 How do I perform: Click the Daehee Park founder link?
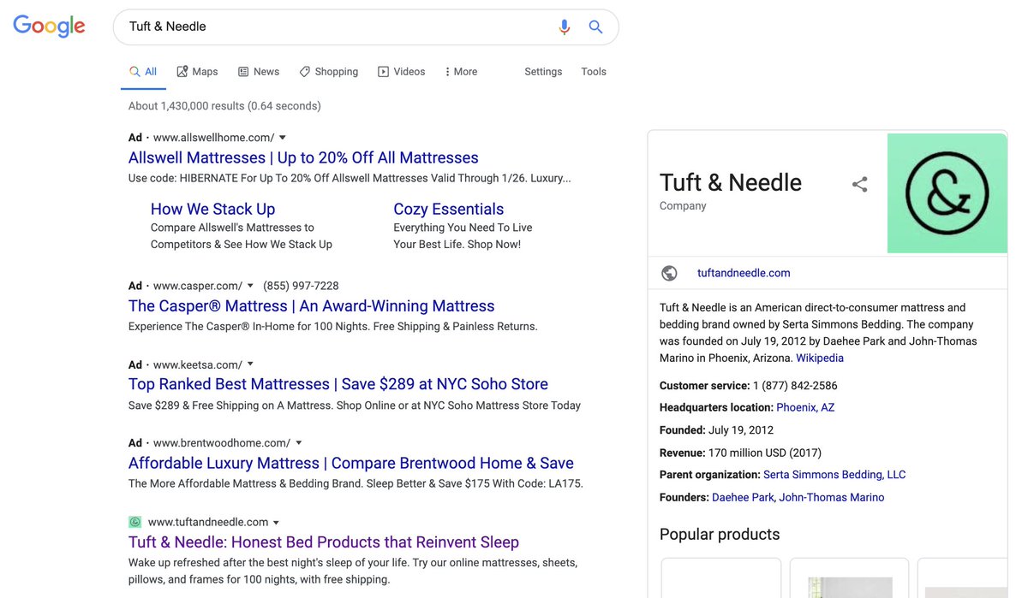click(743, 497)
